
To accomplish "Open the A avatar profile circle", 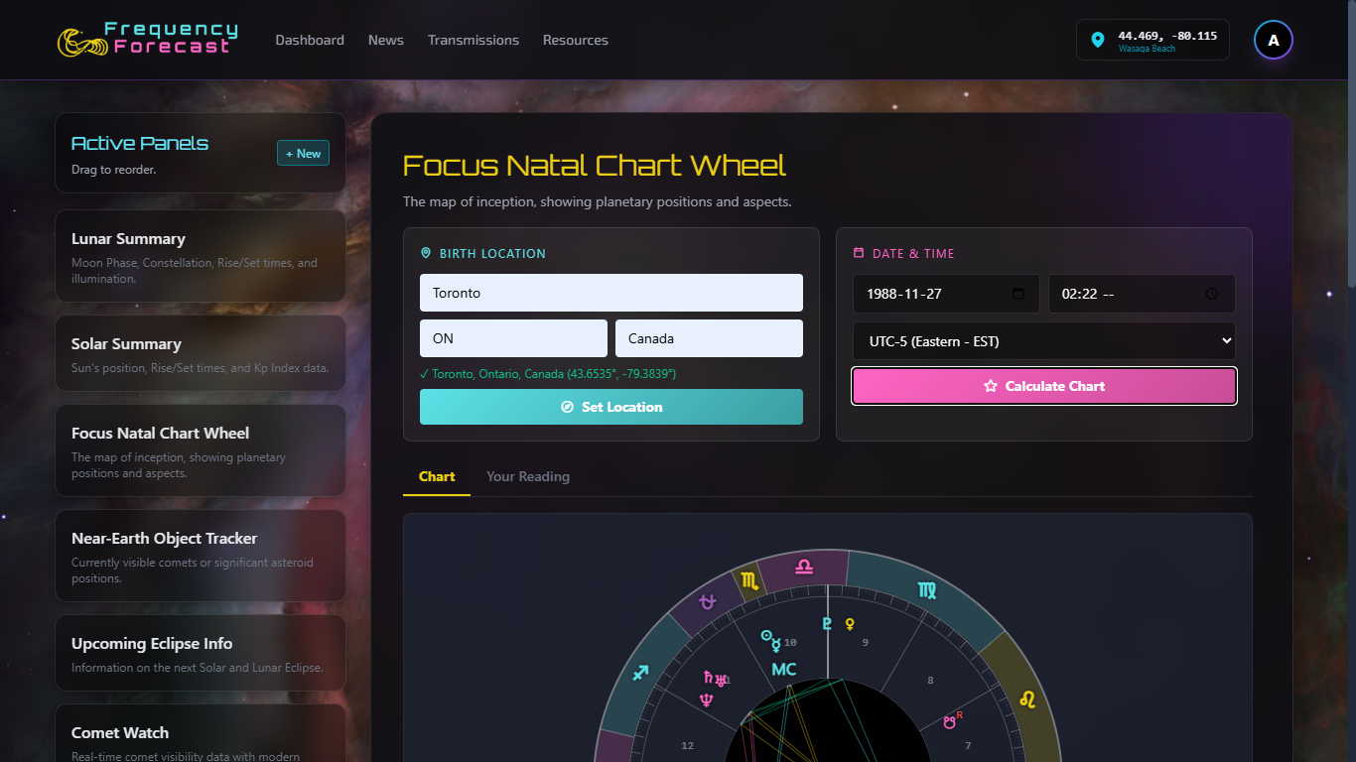I will (x=1274, y=40).
